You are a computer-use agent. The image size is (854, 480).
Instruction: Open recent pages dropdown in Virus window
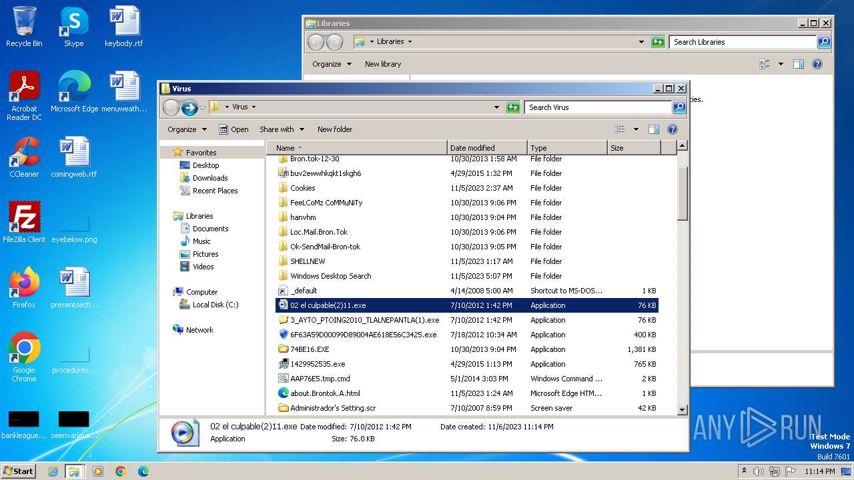click(202, 107)
